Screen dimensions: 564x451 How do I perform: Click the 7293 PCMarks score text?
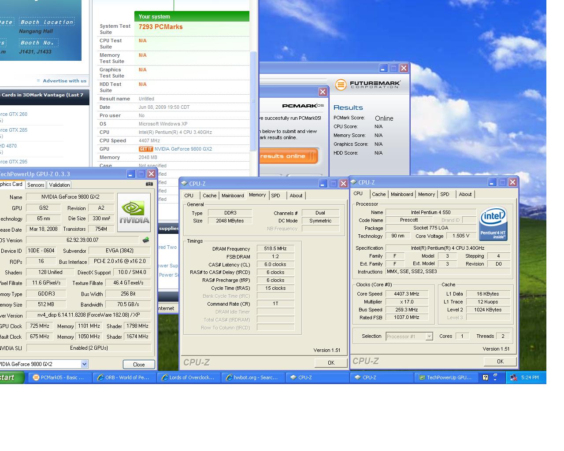(x=160, y=27)
